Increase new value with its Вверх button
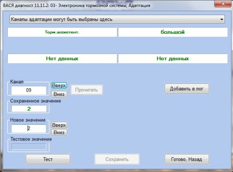The image size is (233, 172). click(x=59, y=125)
